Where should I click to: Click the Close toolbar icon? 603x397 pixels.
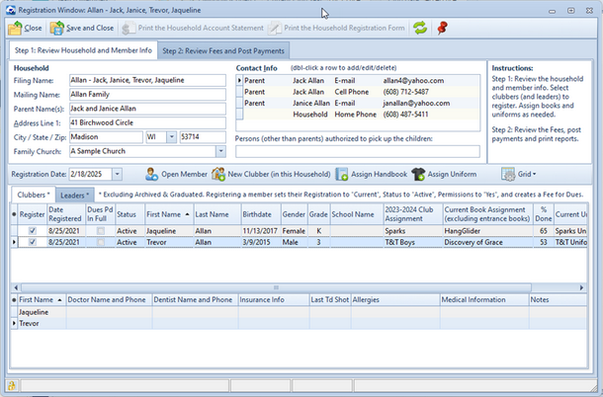click(15, 29)
